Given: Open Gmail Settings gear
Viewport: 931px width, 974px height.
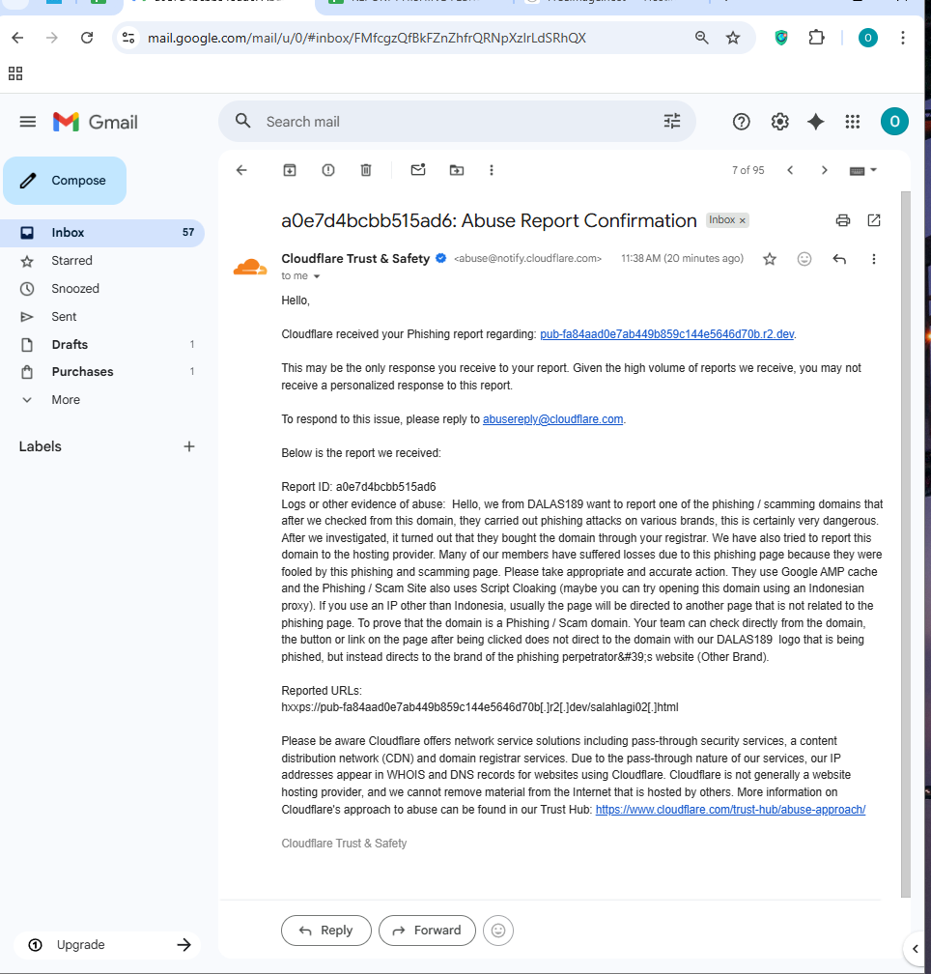Looking at the screenshot, I should tap(779, 122).
